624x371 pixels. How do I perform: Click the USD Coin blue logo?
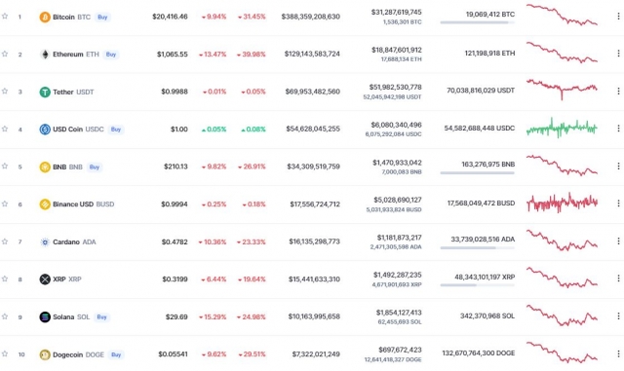click(x=45, y=130)
